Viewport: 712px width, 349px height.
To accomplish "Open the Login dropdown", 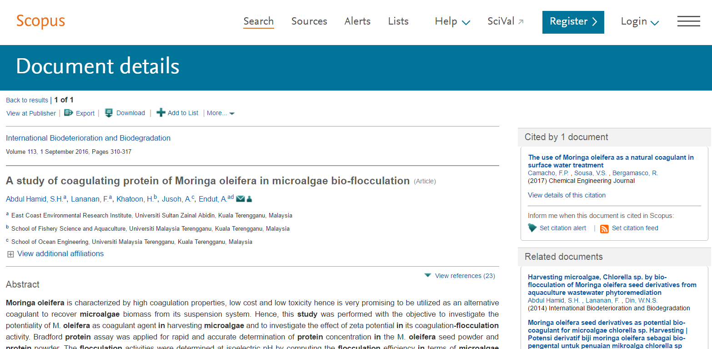I will pyautogui.click(x=640, y=21).
